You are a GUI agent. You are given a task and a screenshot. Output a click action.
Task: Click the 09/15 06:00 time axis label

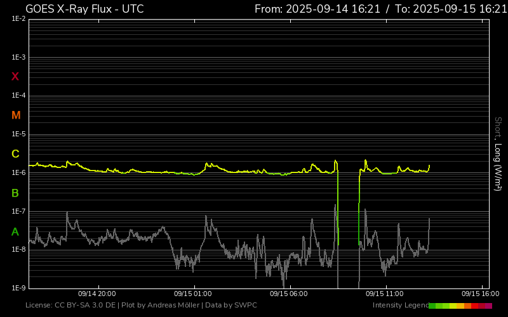(x=288, y=294)
